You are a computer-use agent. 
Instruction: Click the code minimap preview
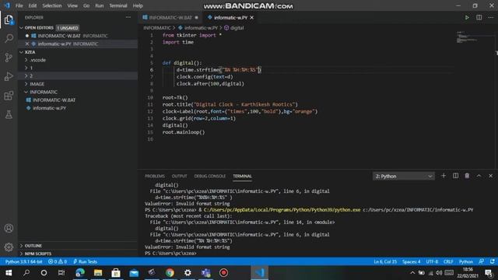pyautogui.click(x=467, y=37)
